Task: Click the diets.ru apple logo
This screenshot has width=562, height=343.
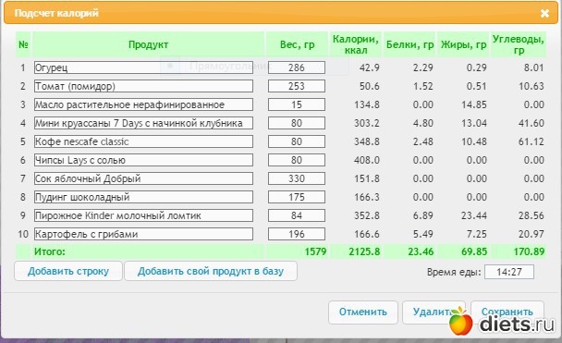Action: pyautogui.click(x=461, y=321)
